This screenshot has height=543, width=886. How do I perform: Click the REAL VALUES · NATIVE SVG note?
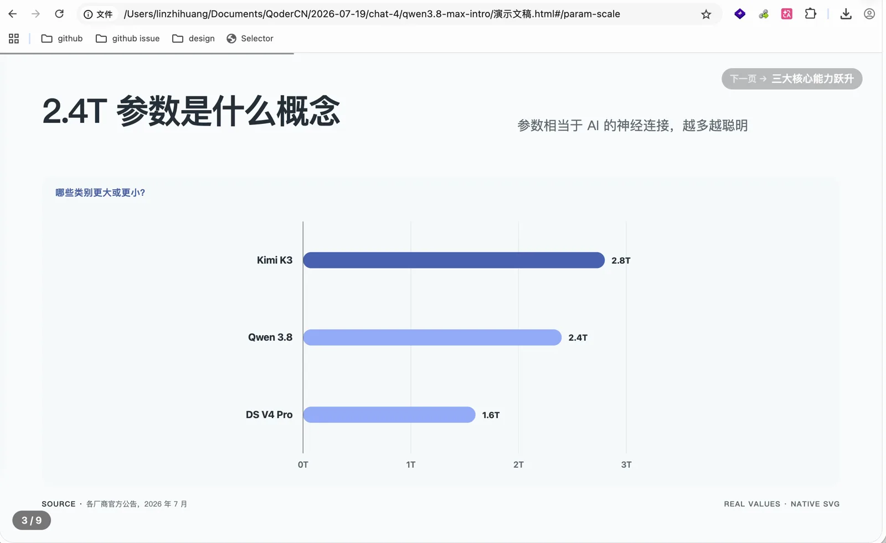pos(782,504)
